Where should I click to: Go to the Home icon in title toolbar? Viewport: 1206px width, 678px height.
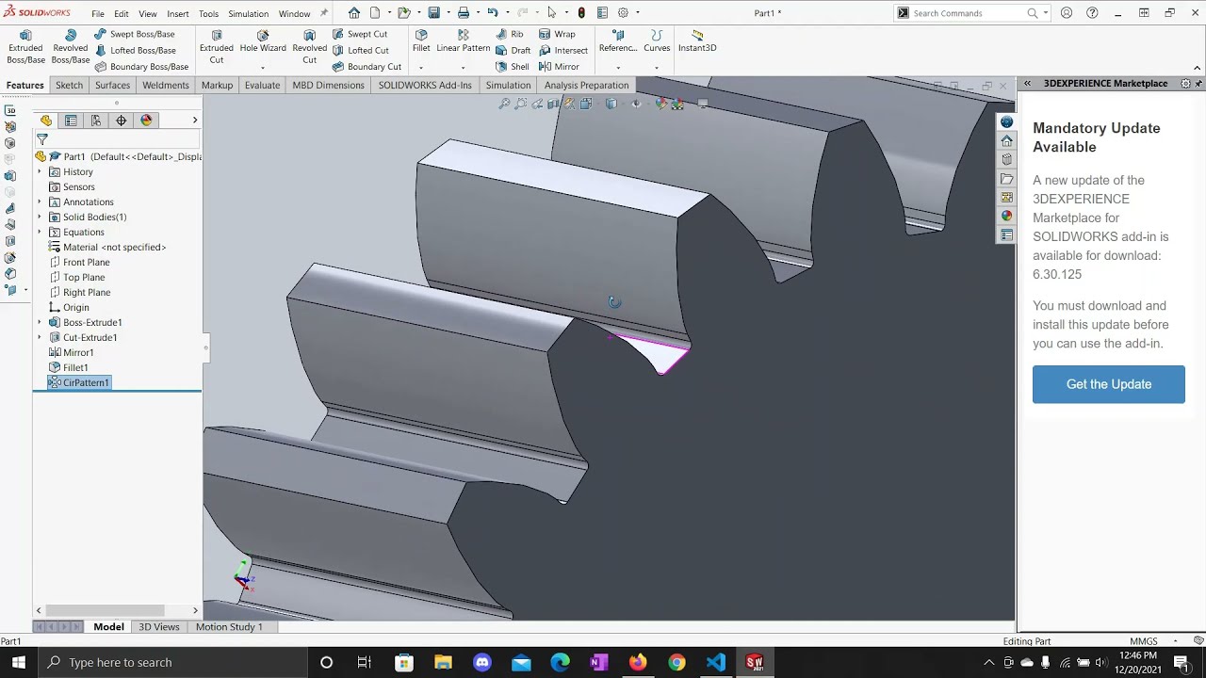tap(354, 13)
